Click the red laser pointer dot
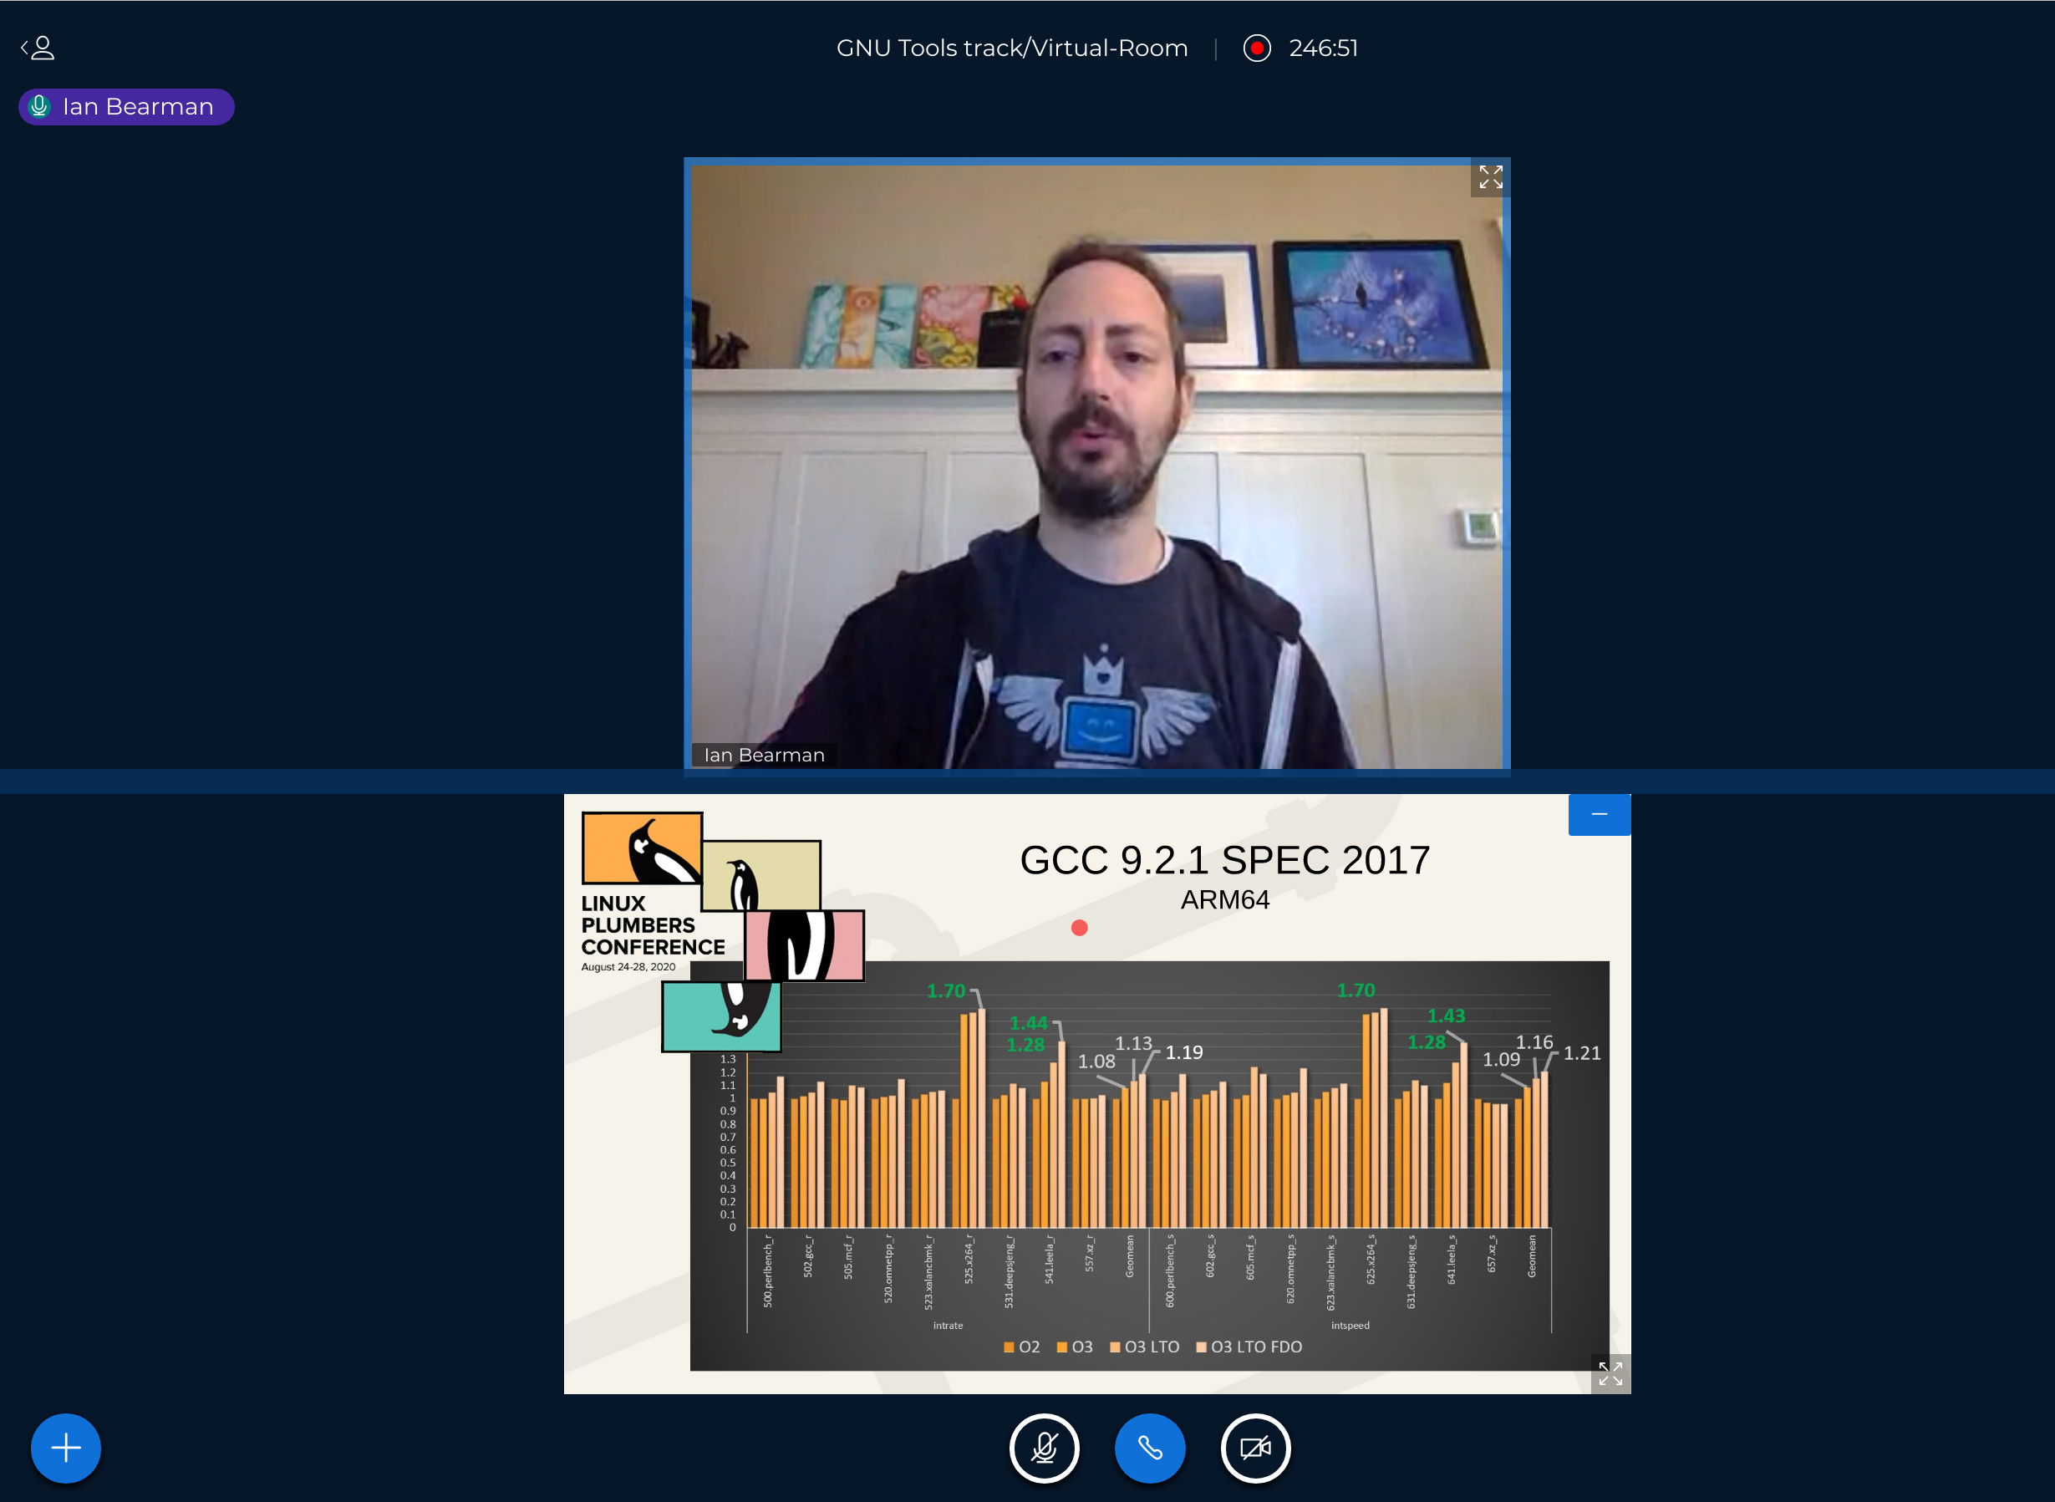Viewport: 2055px width, 1502px height. click(x=1079, y=928)
